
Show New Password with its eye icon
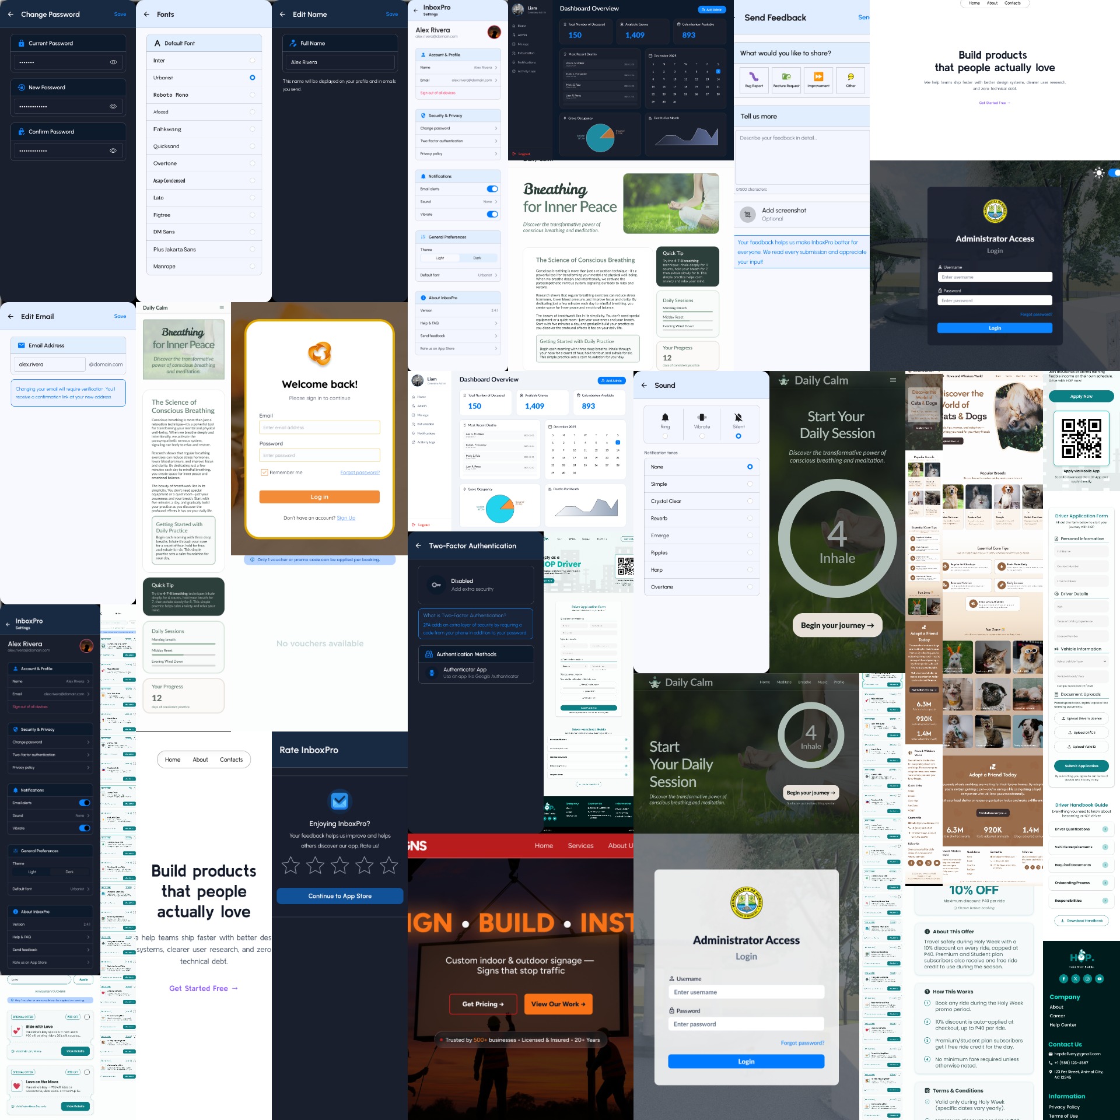click(113, 106)
